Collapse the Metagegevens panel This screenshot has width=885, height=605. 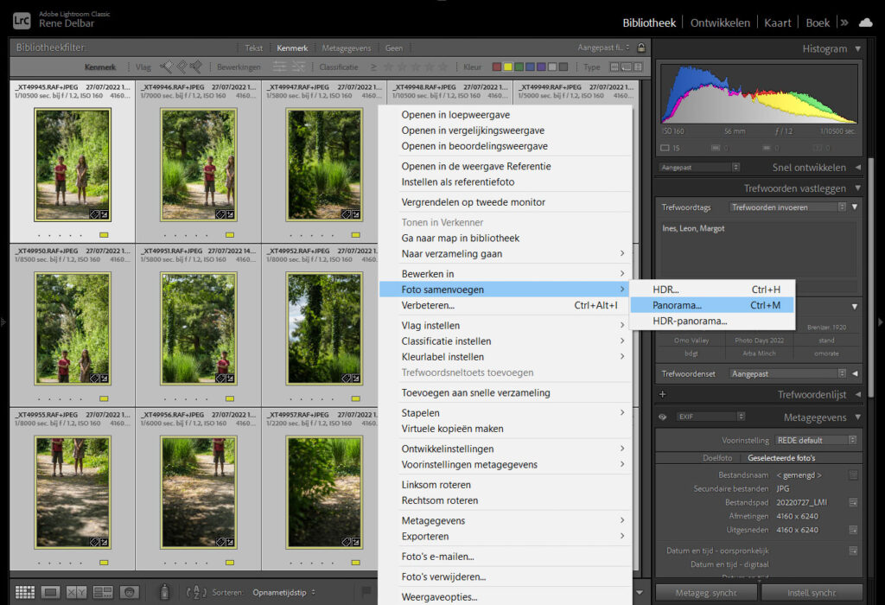point(858,417)
